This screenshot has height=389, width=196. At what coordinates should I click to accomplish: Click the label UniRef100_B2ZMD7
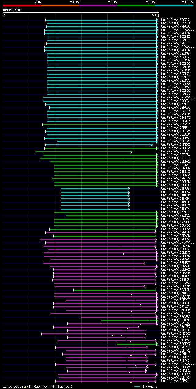[176, 64]
